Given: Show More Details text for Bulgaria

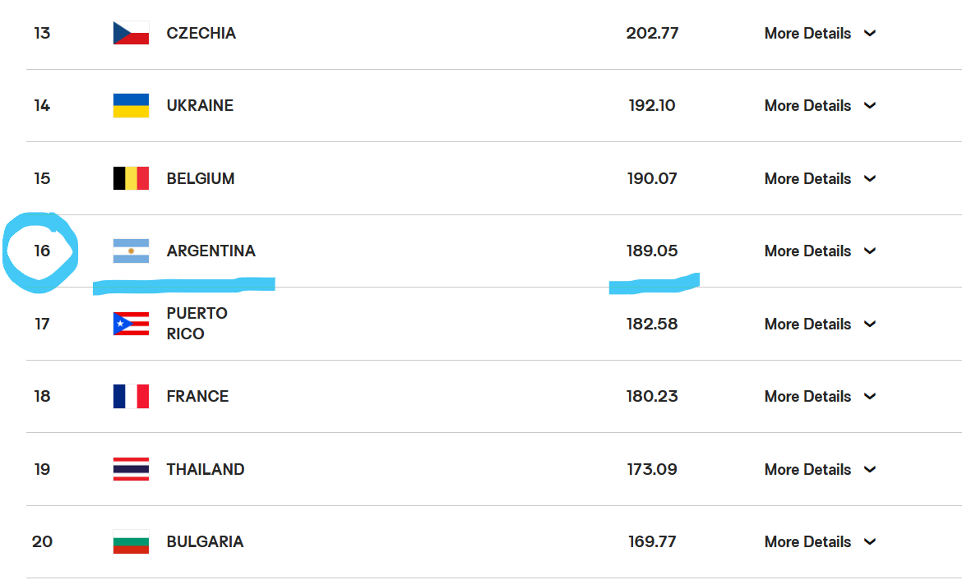Looking at the screenshot, I should (x=807, y=542).
